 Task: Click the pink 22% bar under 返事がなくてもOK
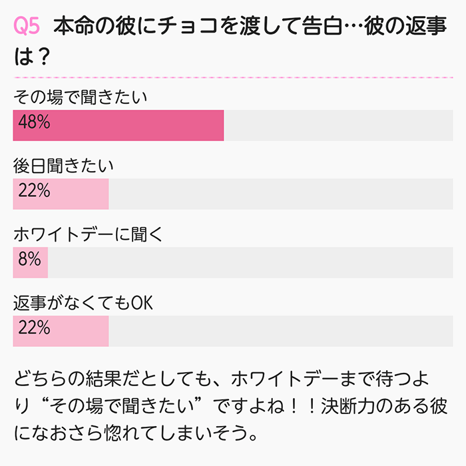pos(61,331)
